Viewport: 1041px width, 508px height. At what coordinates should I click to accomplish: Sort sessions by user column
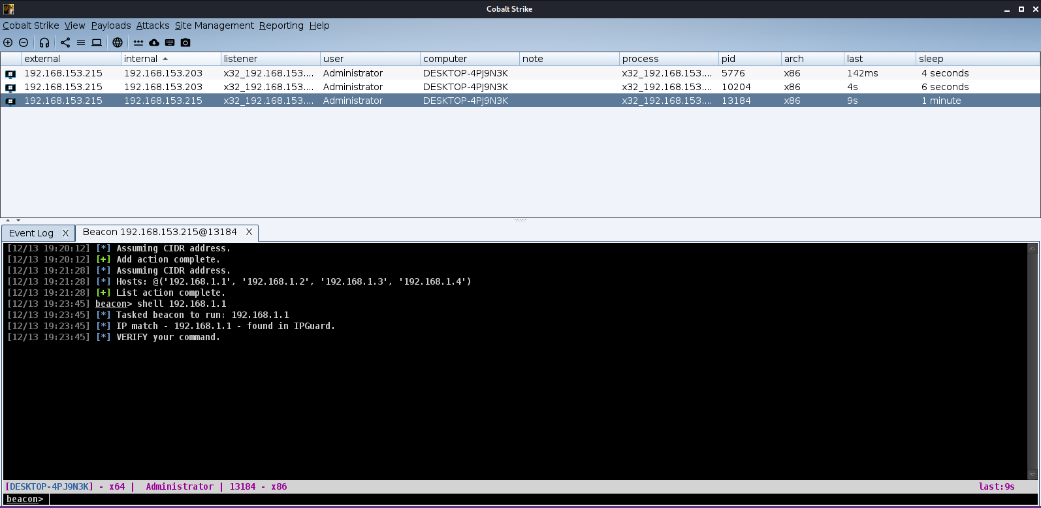pyautogui.click(x=370, y=59)
